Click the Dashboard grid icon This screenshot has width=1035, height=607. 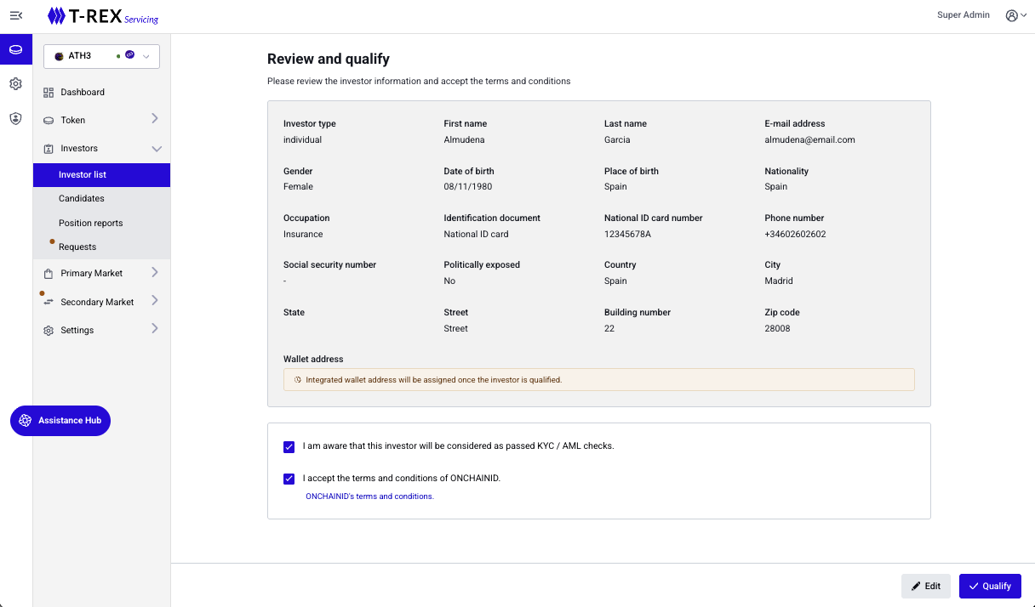click(49, 93)
